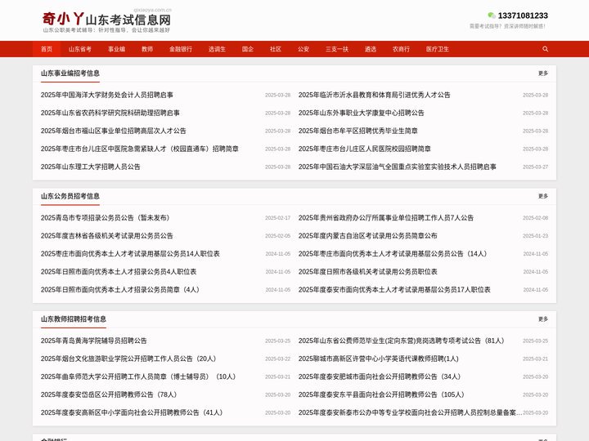Open 三支一扶 navigation item
The width and height of the screenshot is (589, 441).
[337, 49]
